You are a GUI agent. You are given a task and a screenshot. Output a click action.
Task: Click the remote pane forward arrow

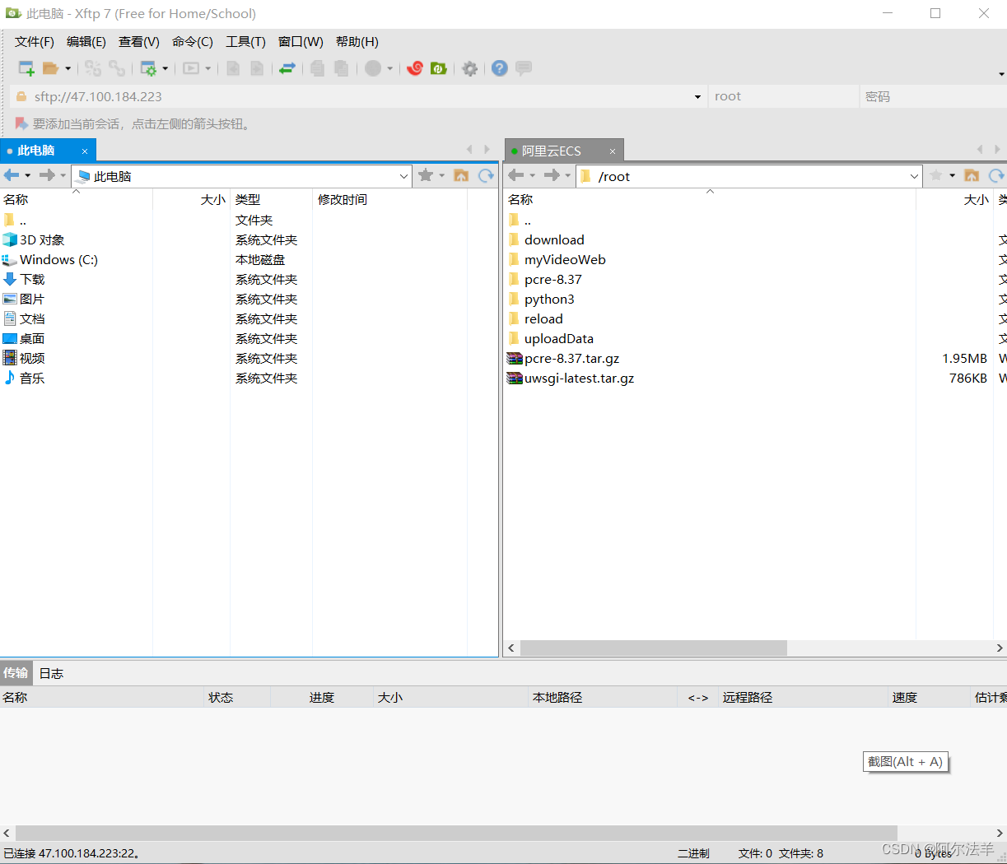click(552, 175)
